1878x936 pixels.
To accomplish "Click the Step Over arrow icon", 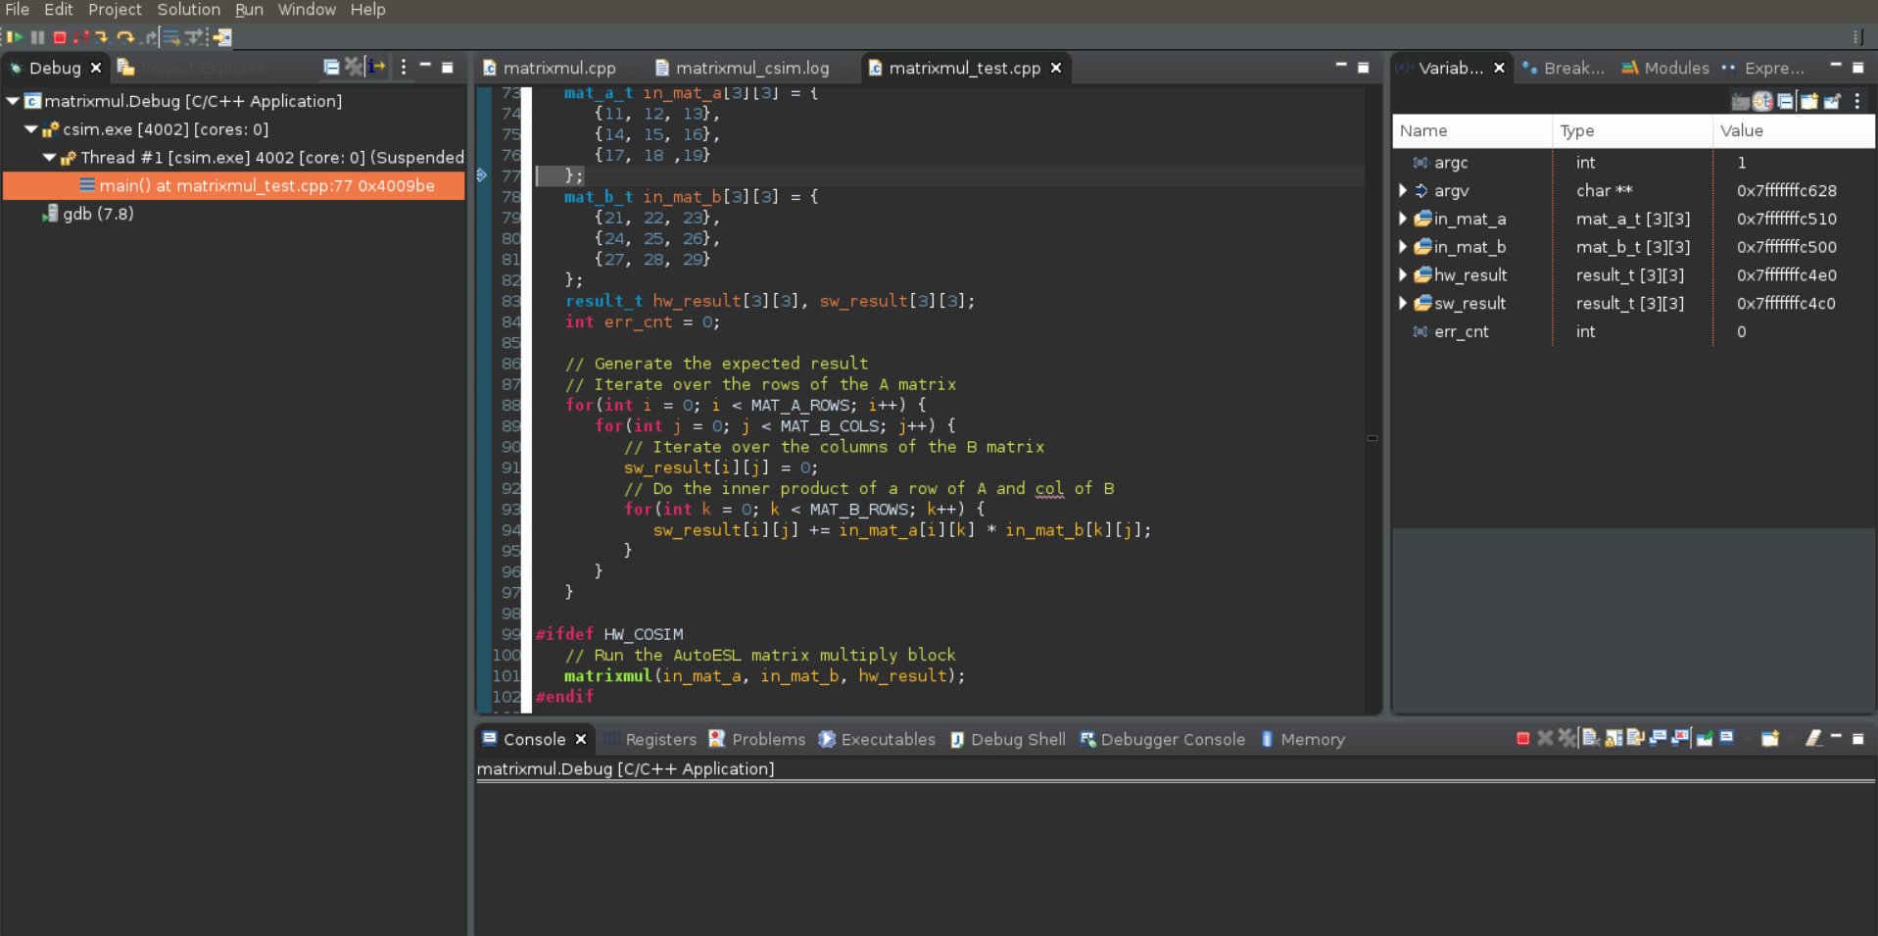I will click(x=125, y=37).
